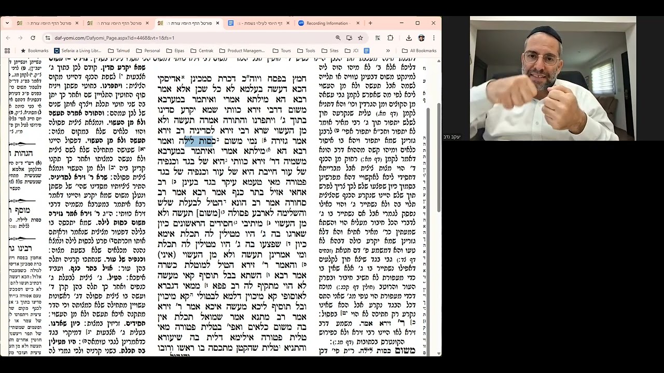This screenshot has height=373, width=664.
Task: Open the Elpas bookmarks folder
Action: pos(175,51)
